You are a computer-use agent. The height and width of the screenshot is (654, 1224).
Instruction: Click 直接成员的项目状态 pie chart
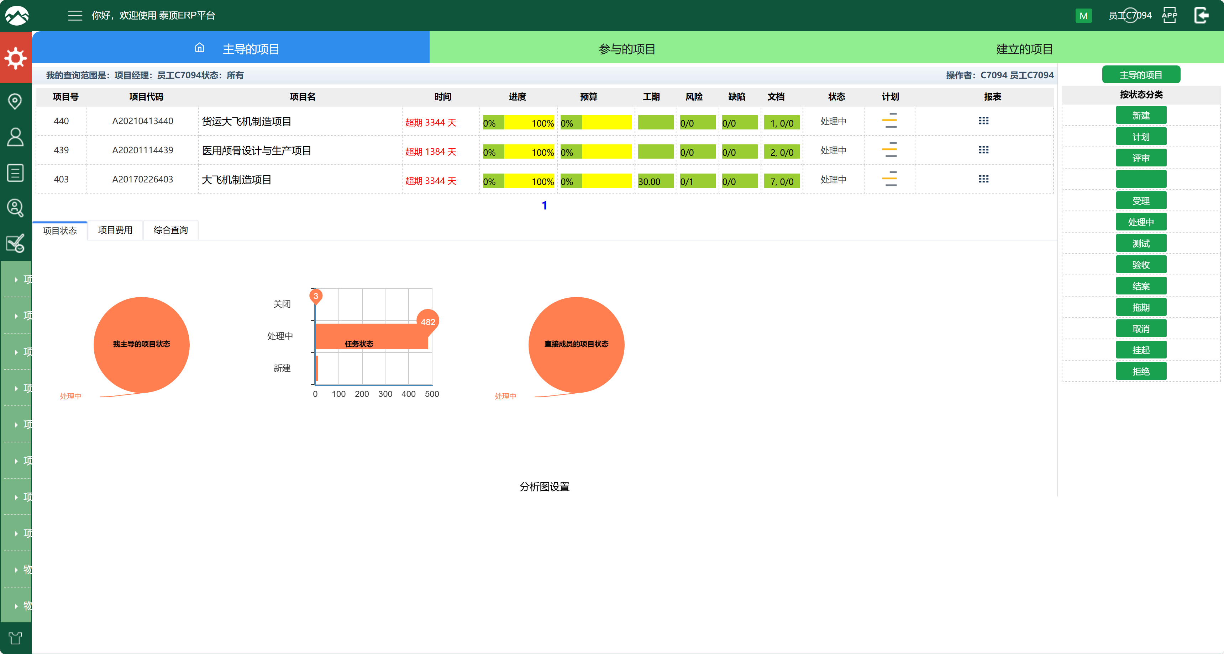coord(576,345)
